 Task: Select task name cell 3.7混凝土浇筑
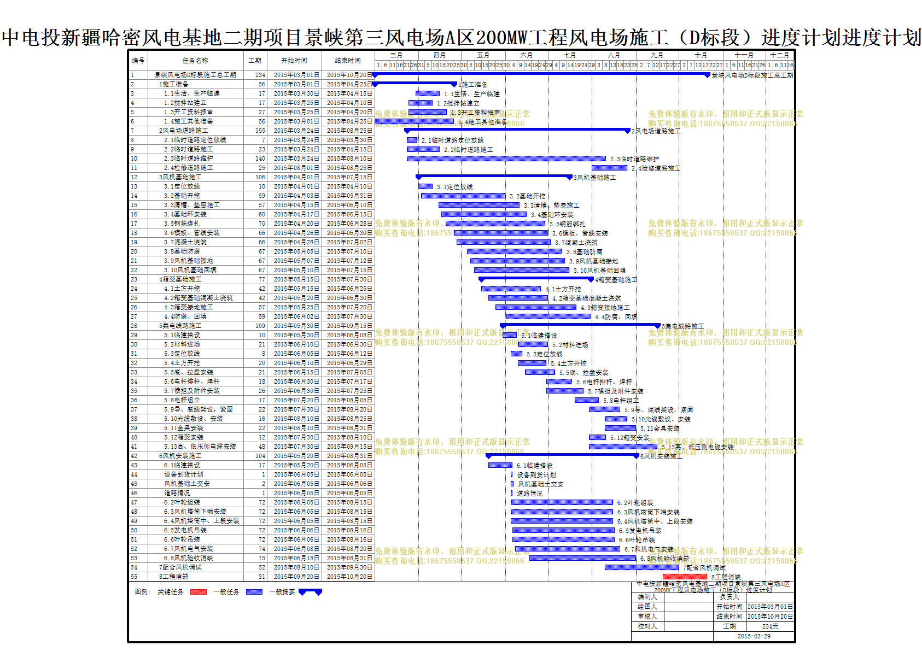196,242
